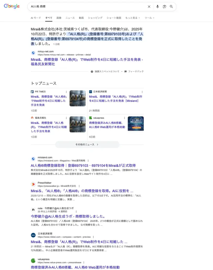Switch to the 画像 tab
Screen dimensions: 213x270
[59, 18]
